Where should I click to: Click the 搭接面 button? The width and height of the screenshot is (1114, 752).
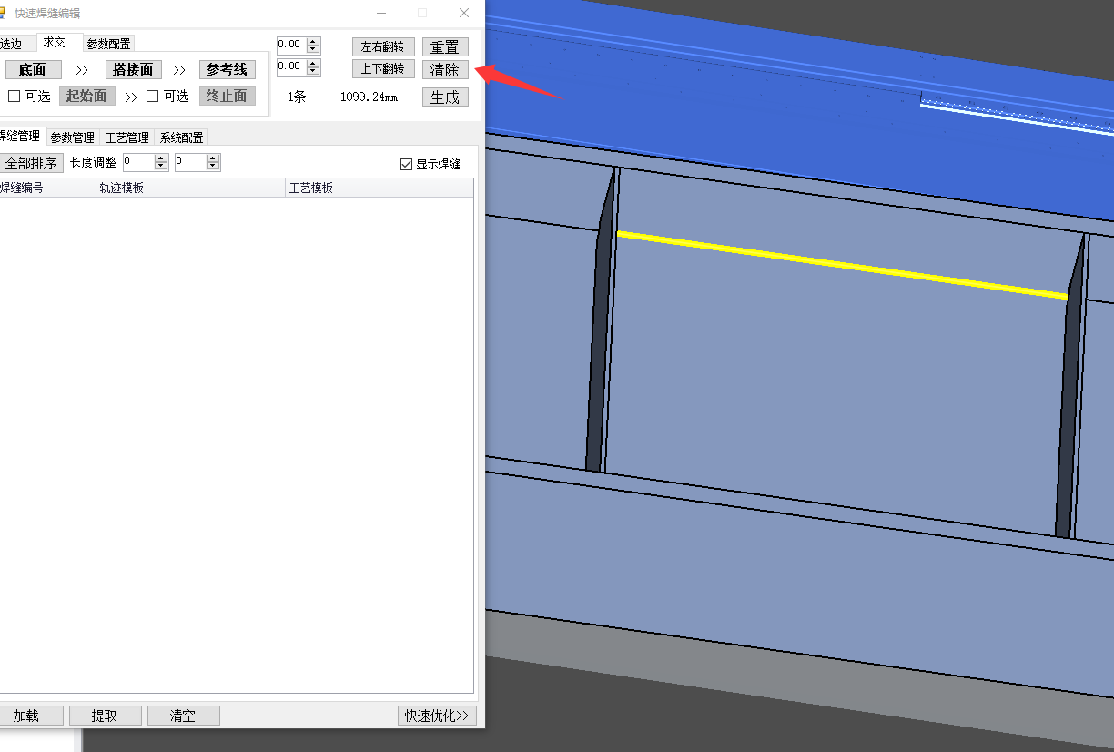[x=133, y=69]
